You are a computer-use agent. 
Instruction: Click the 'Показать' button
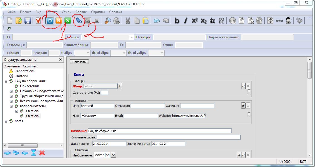(79, 62)
